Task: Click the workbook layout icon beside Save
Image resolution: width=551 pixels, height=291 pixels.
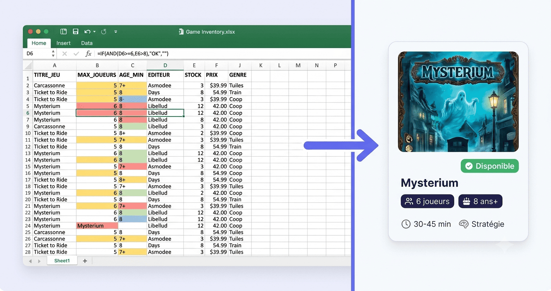Action: coord(64,32)
